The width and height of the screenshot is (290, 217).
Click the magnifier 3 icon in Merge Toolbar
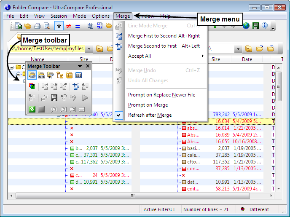[x=72, y=110]
